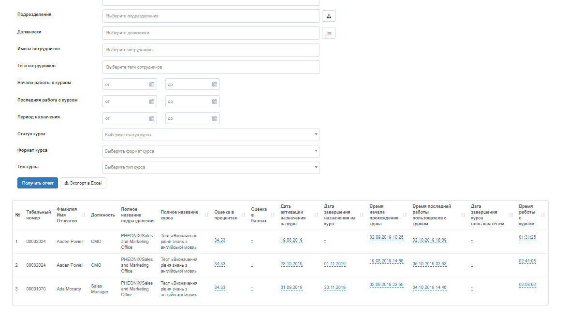Open calendar for 'Последняя работа с курсом' to-date

[x=215, y=101]
